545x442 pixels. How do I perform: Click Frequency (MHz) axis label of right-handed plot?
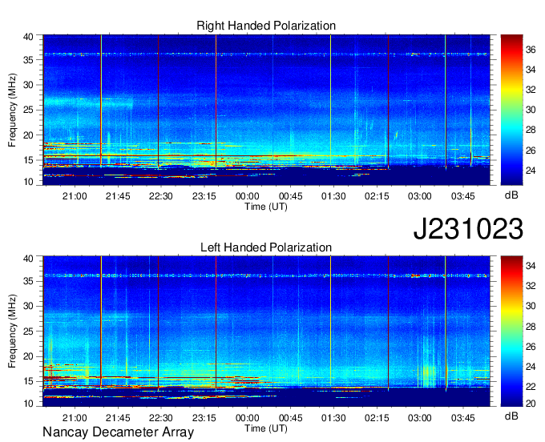[12, 110]
